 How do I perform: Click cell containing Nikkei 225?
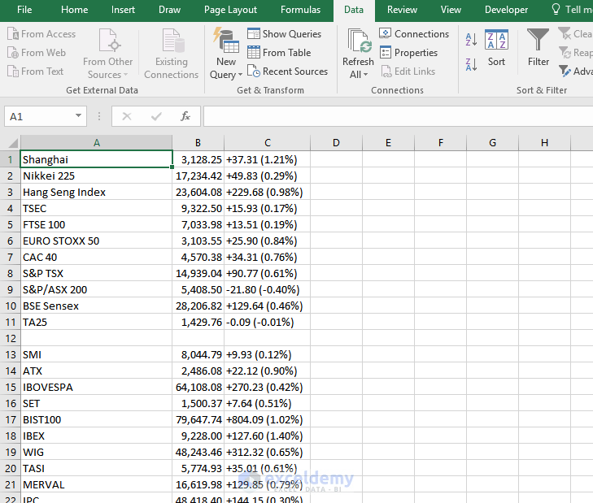pos(97,176)
